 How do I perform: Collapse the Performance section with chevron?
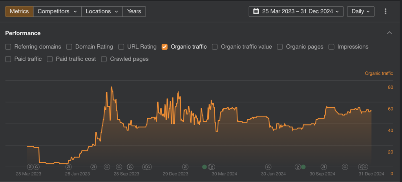389,33
